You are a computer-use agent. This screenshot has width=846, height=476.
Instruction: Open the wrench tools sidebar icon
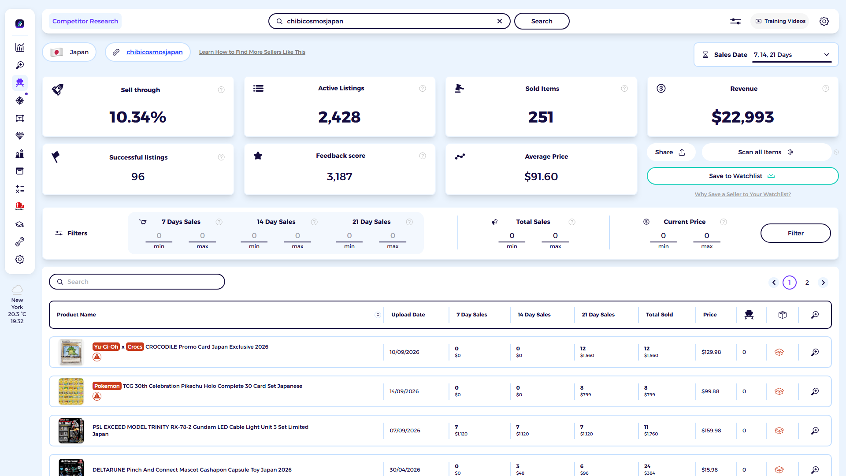(20, 242)
